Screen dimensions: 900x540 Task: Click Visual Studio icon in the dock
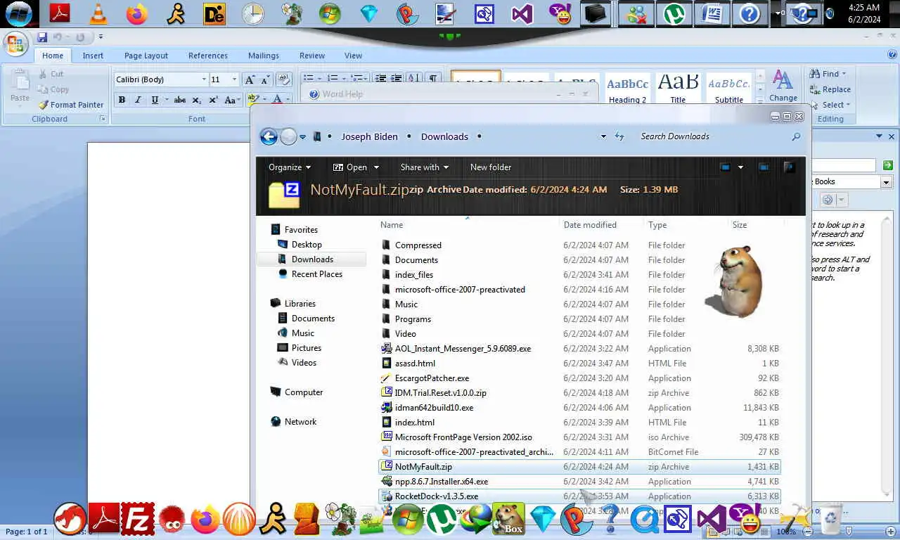pos(712,520)
